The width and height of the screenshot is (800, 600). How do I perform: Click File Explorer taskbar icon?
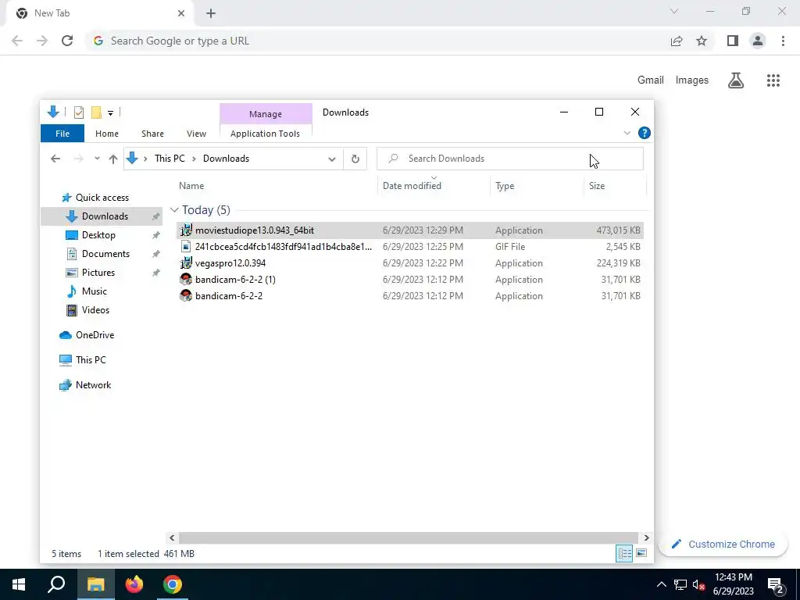pos(95,584)
